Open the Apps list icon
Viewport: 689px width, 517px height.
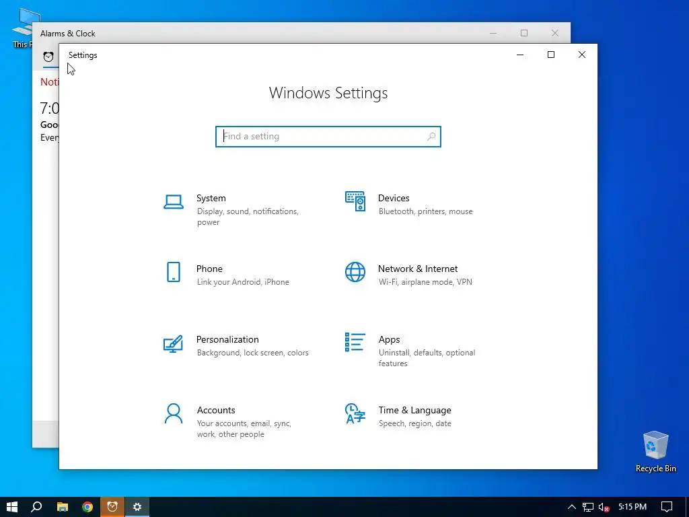tap(355, 342)
